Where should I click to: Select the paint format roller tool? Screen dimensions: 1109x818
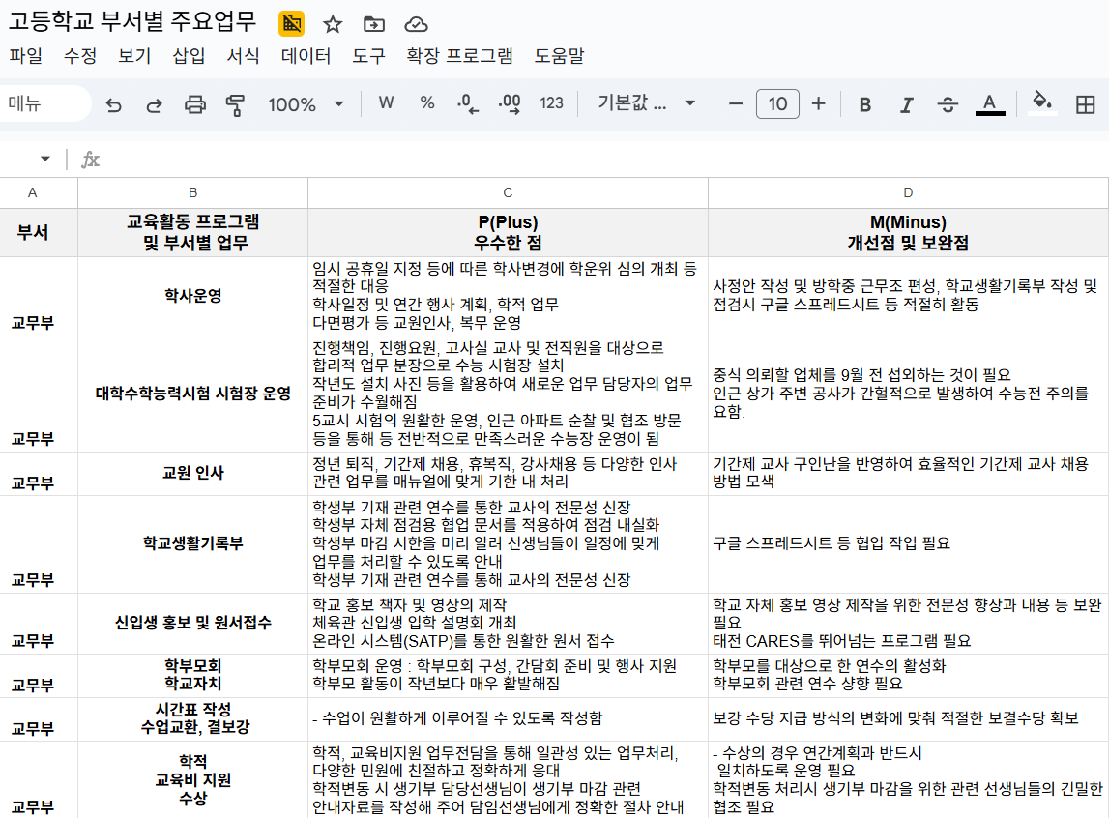click(x=234, y=104)
